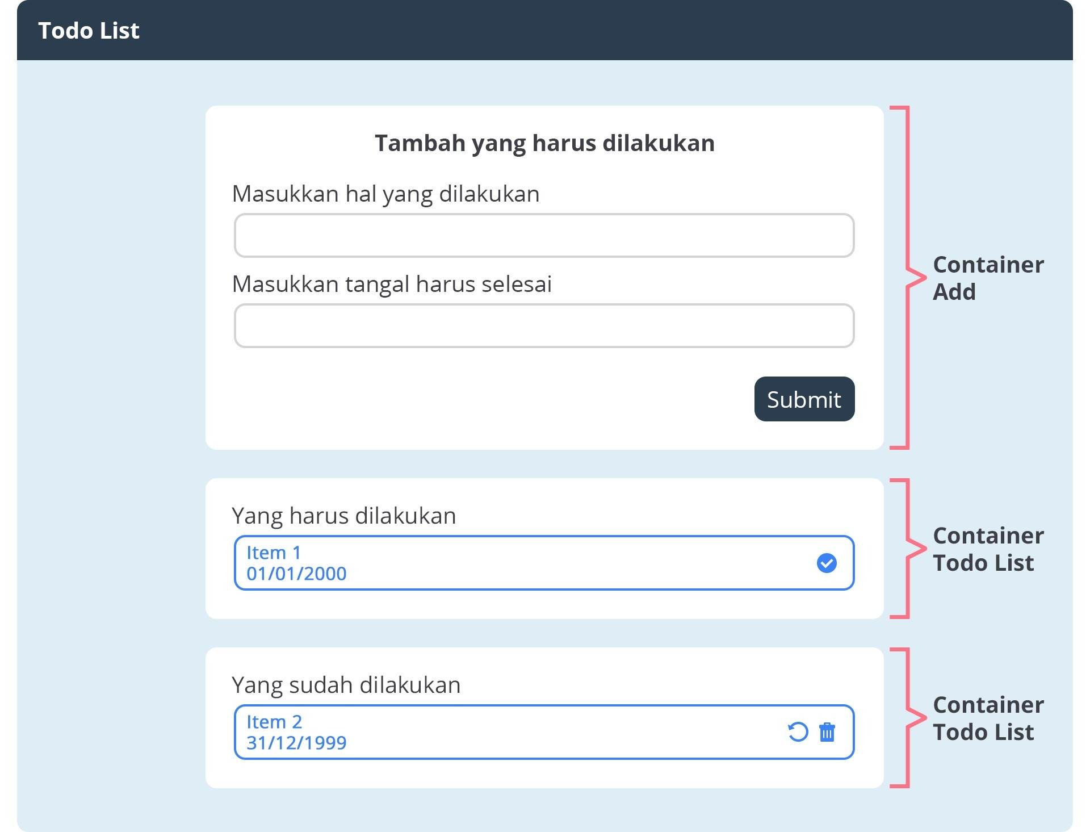Click the 'Masukkan tangal harus selesai' label
The image size is (1090, 832).
[x=392, y=284]
